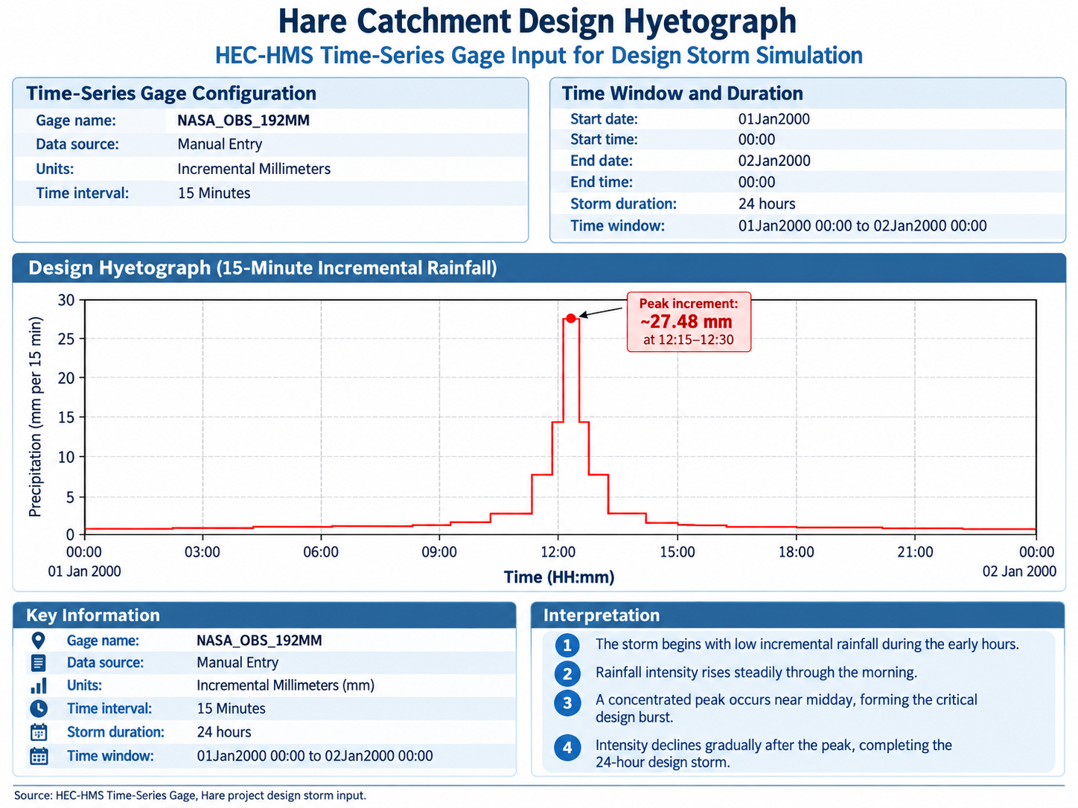Screen dimensions: 1078x808
Task: Click the Time-Series Gage Configuration header
Action: point(171,94)
